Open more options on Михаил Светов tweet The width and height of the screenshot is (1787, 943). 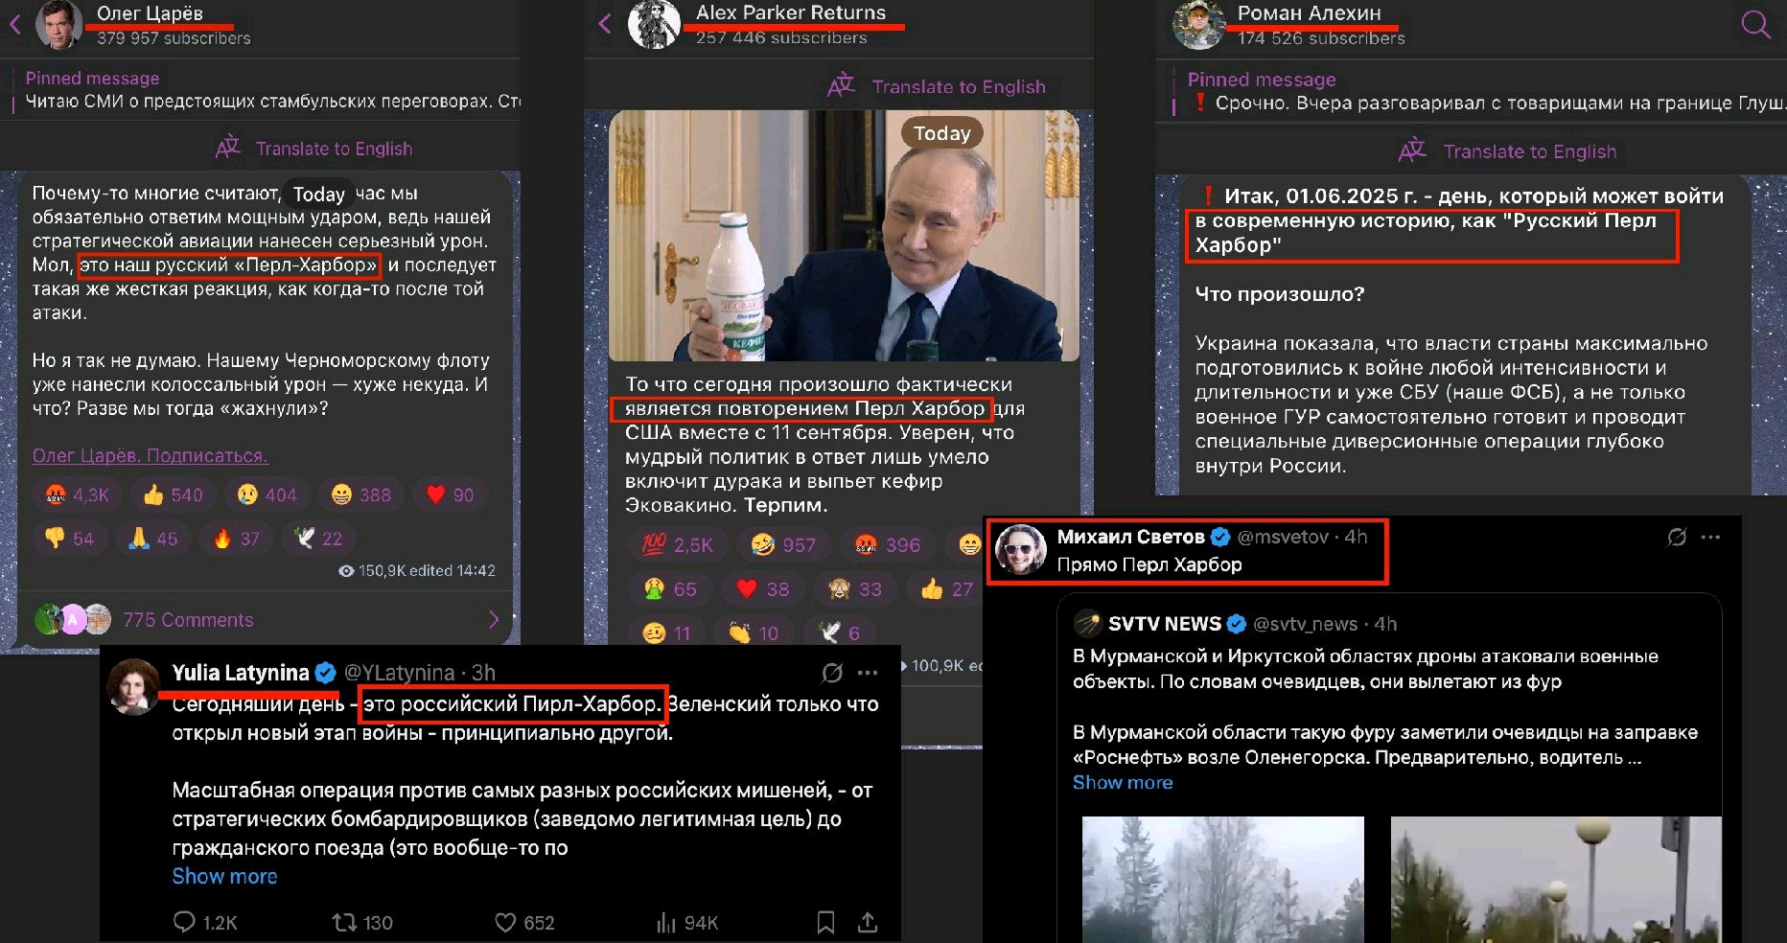coord(1710,538)
